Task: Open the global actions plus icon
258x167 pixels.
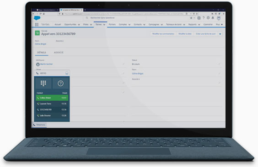Action: tap(199, 18)
